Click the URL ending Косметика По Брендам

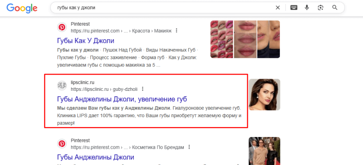click(128, 147)
